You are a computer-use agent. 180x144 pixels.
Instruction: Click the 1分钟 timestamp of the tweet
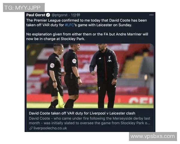(x=75, y=15)
